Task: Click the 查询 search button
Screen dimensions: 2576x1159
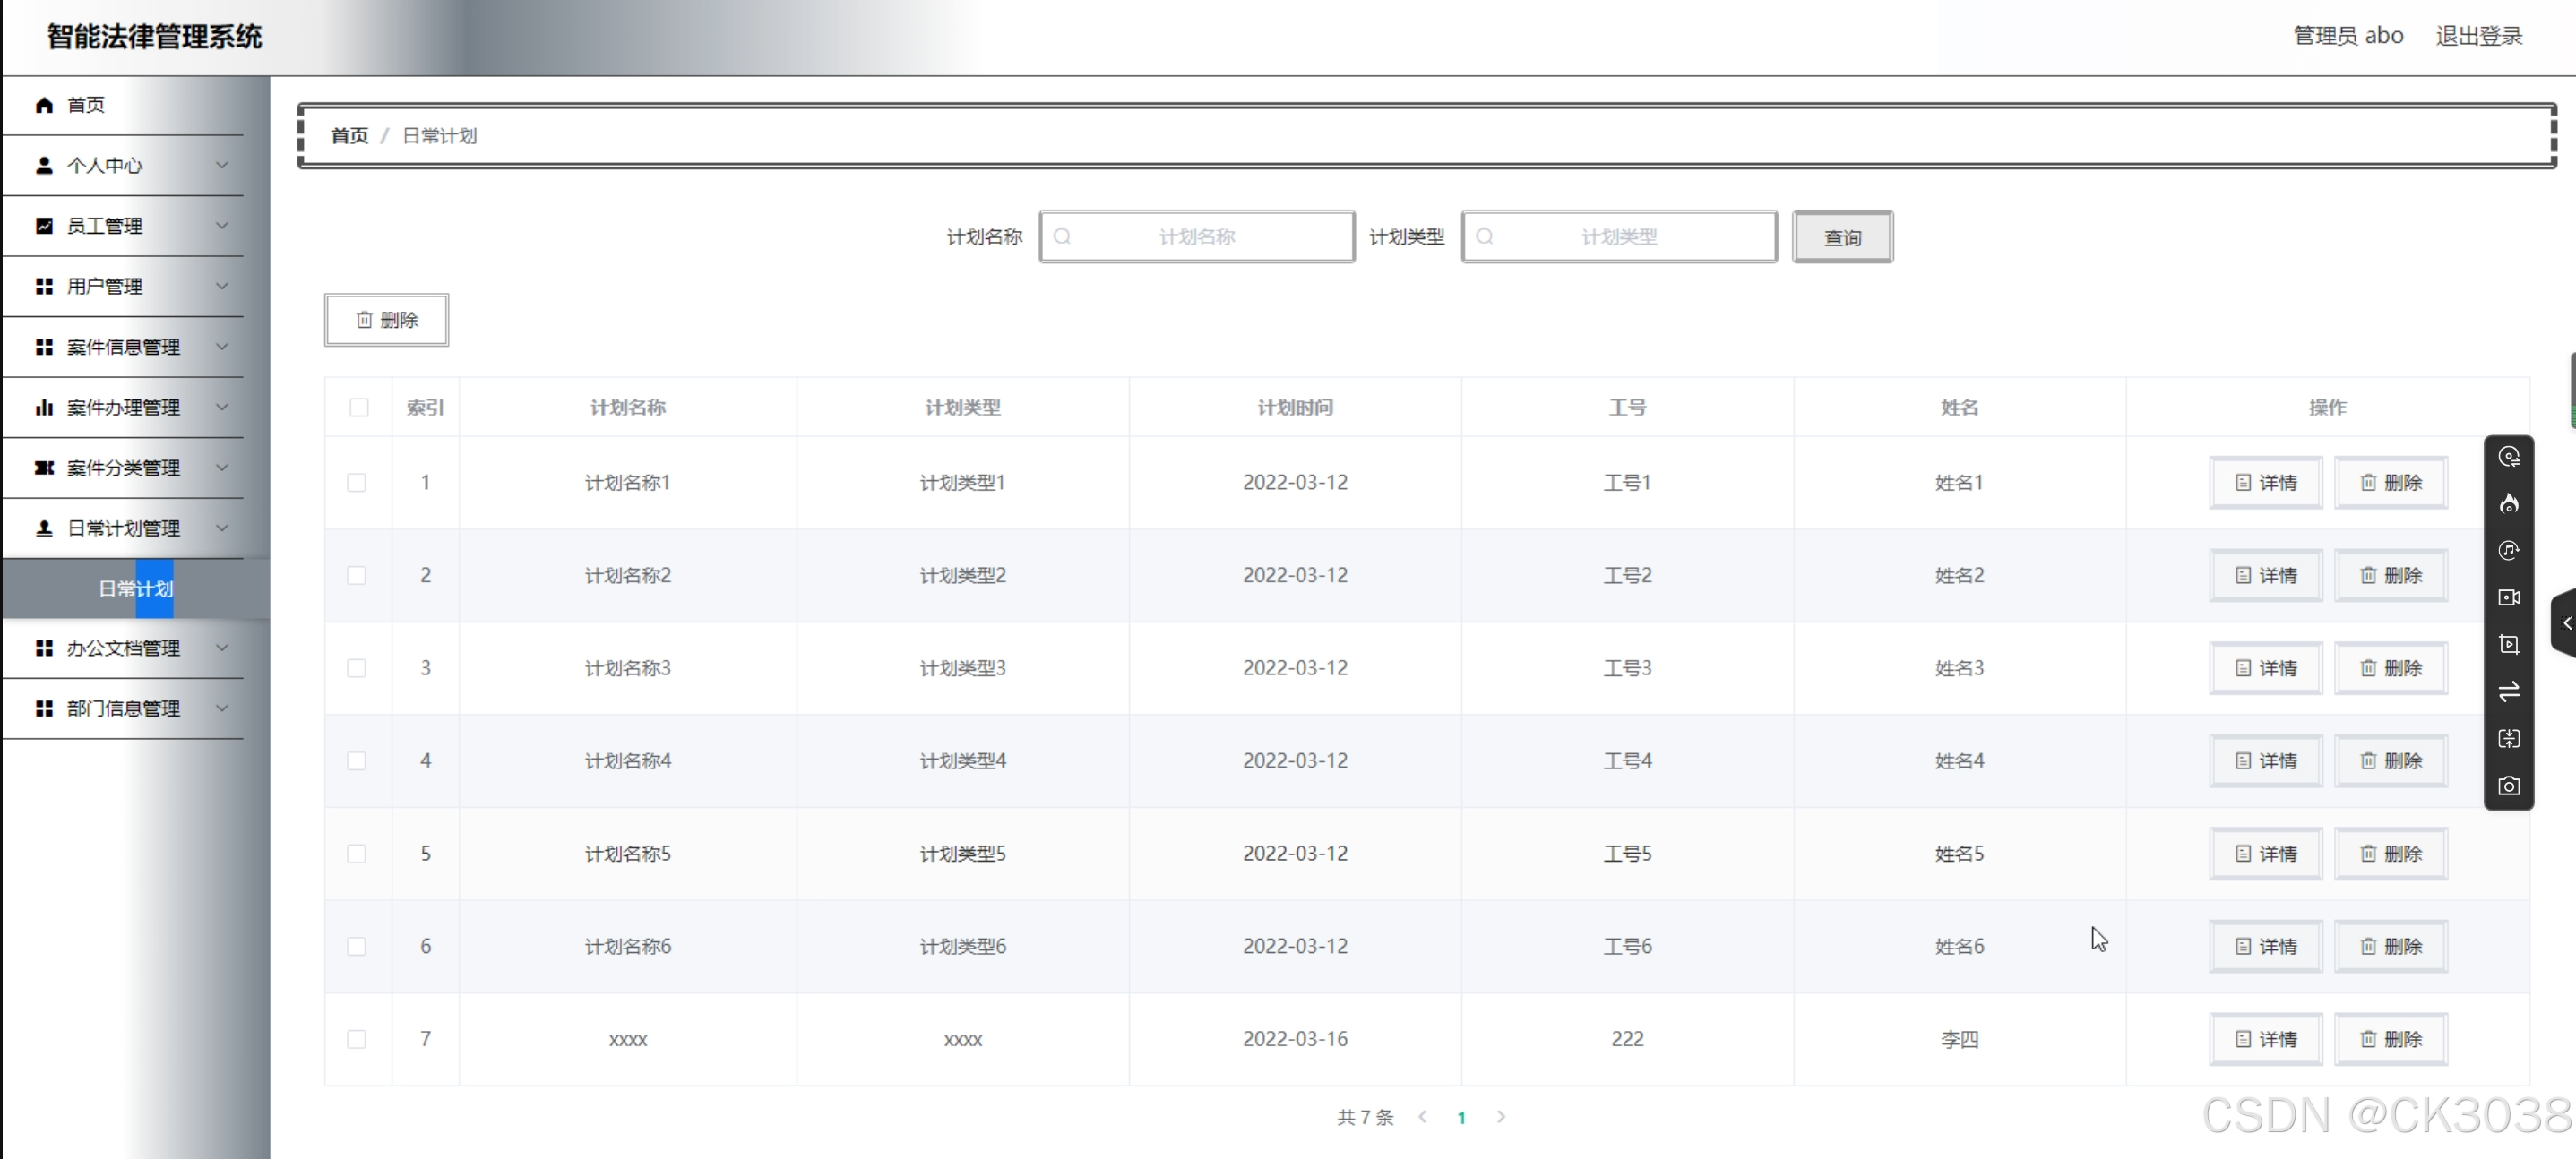Action: coord(1841,237)
